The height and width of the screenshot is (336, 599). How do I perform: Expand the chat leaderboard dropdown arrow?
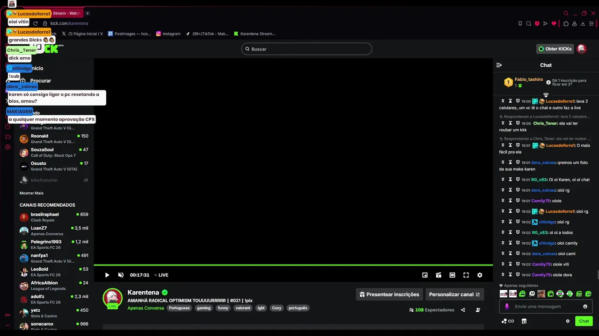click(x=546, y=95)
